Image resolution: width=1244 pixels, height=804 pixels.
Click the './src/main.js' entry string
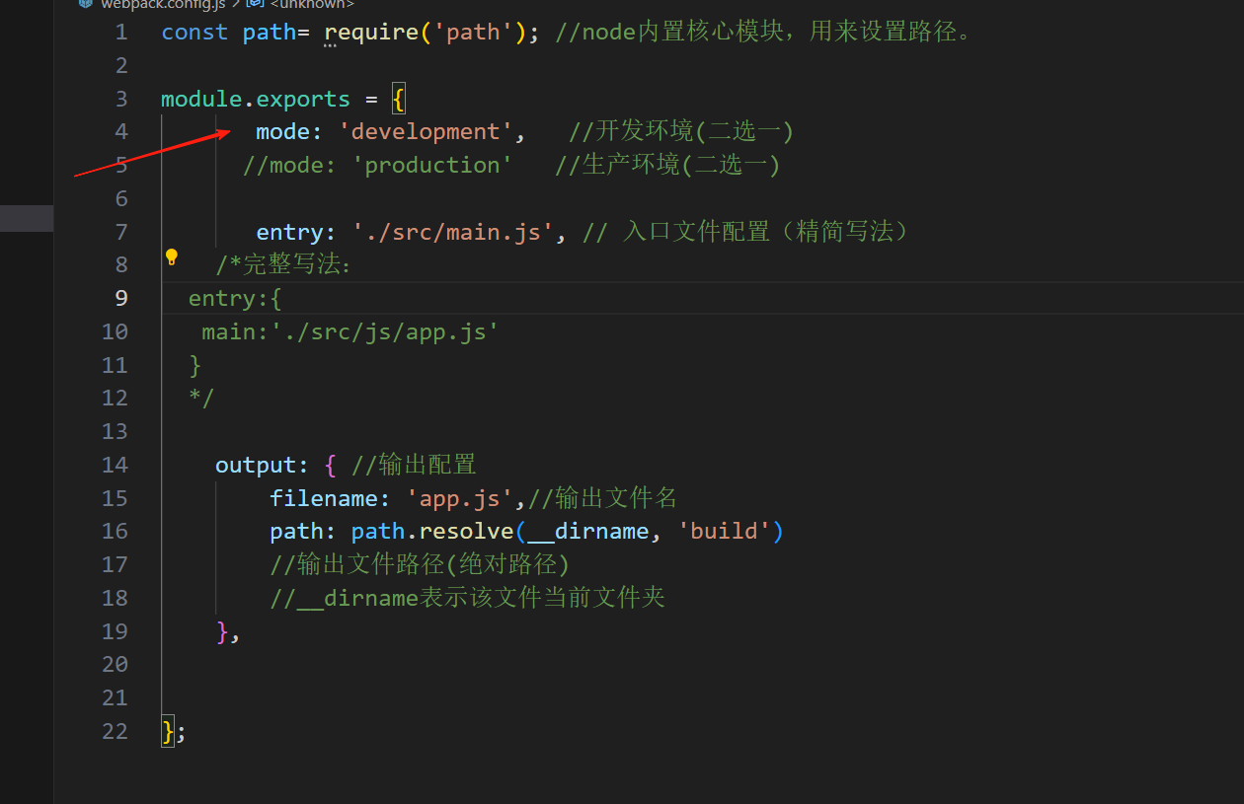453,232
